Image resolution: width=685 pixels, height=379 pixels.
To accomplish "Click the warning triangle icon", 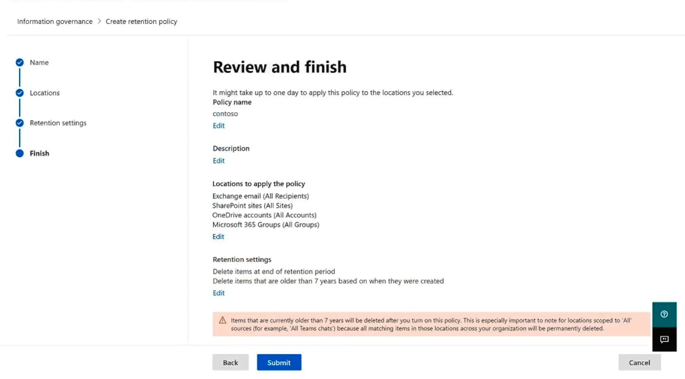I will pos(222,321).
